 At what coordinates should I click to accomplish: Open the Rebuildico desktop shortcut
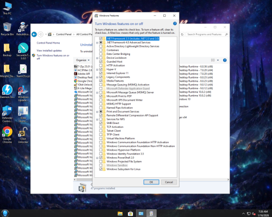pos(23,29)
